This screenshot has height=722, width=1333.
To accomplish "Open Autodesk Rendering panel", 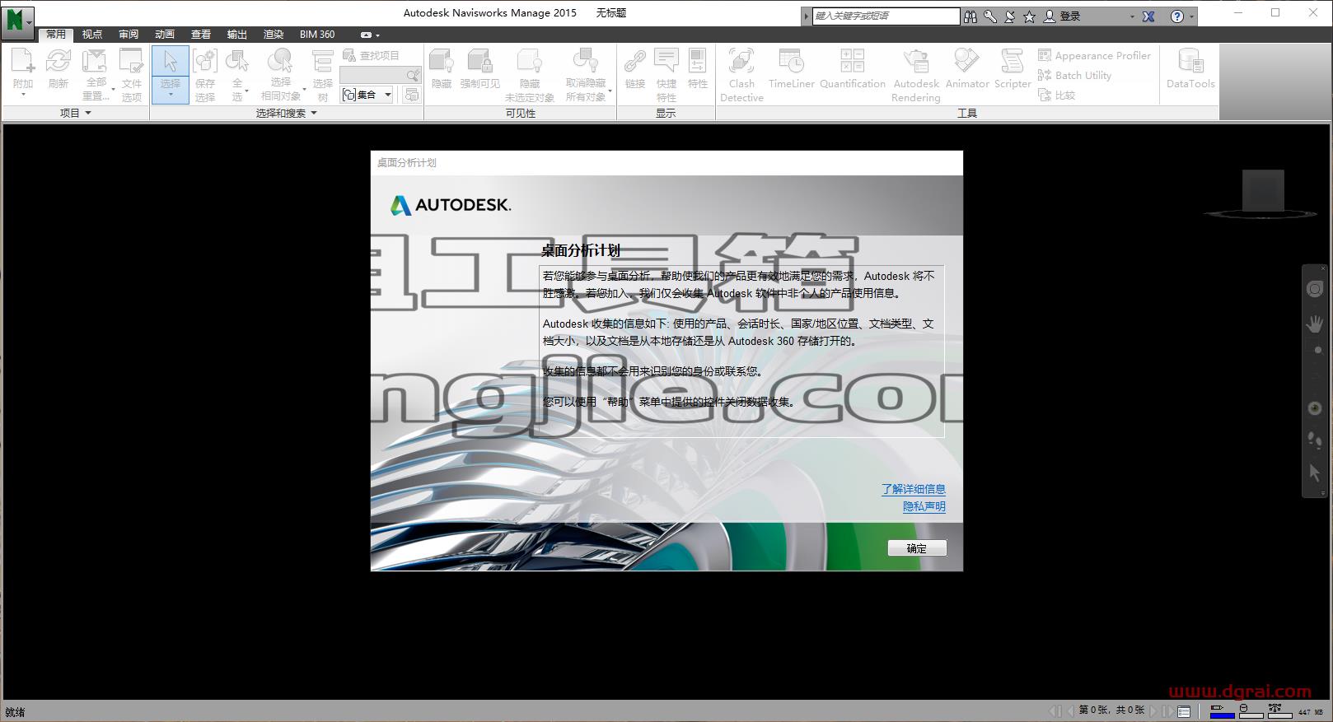I will (x=915, y=75).
